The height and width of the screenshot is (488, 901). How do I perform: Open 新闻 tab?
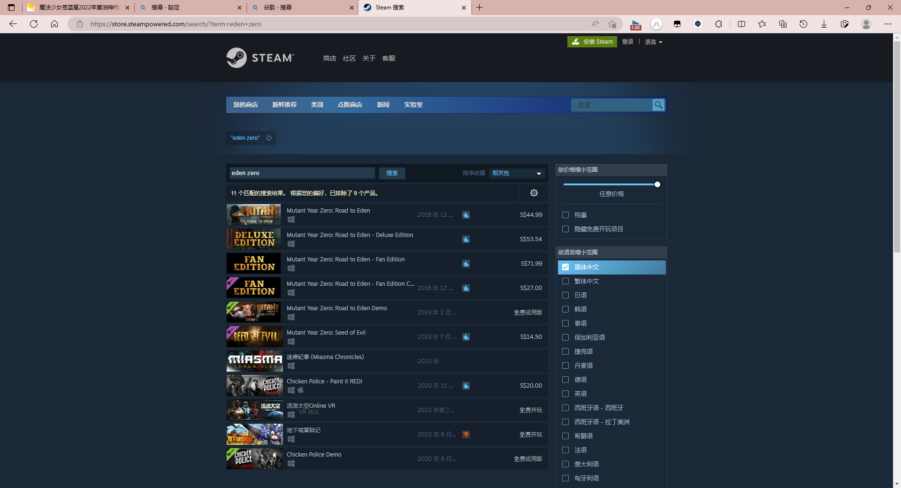click(x=383, y=105)
